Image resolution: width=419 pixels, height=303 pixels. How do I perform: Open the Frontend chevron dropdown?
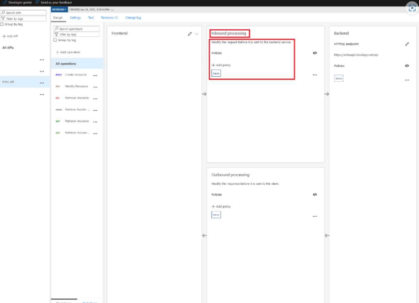click(196, 34)
